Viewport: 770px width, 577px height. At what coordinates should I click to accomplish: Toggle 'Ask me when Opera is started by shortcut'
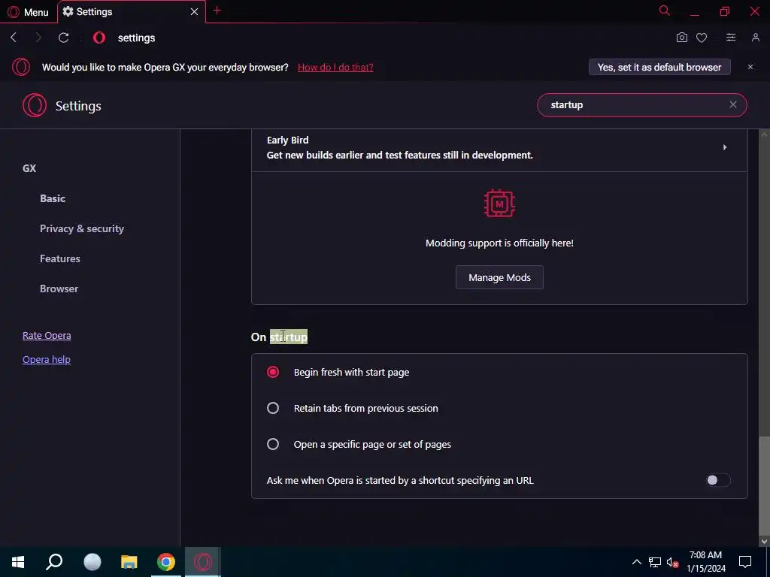718,480
